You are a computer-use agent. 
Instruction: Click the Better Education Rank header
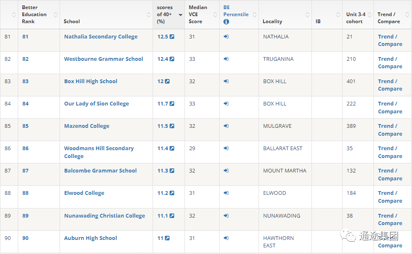coord(34,14)
